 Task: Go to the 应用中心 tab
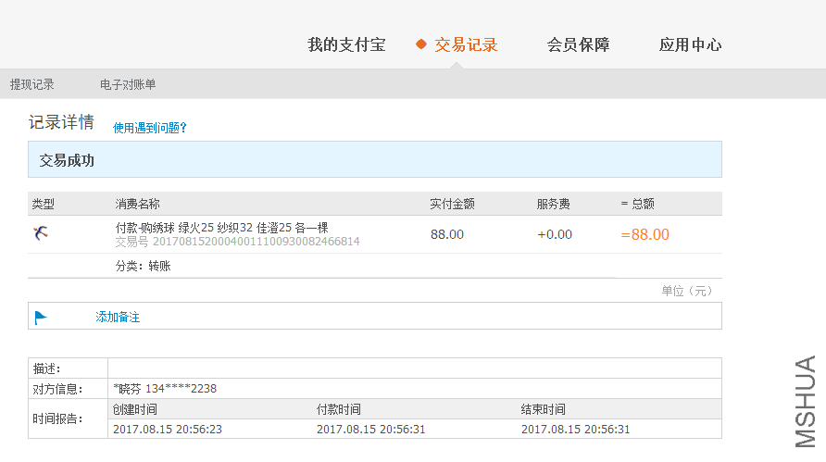(690, 44)
